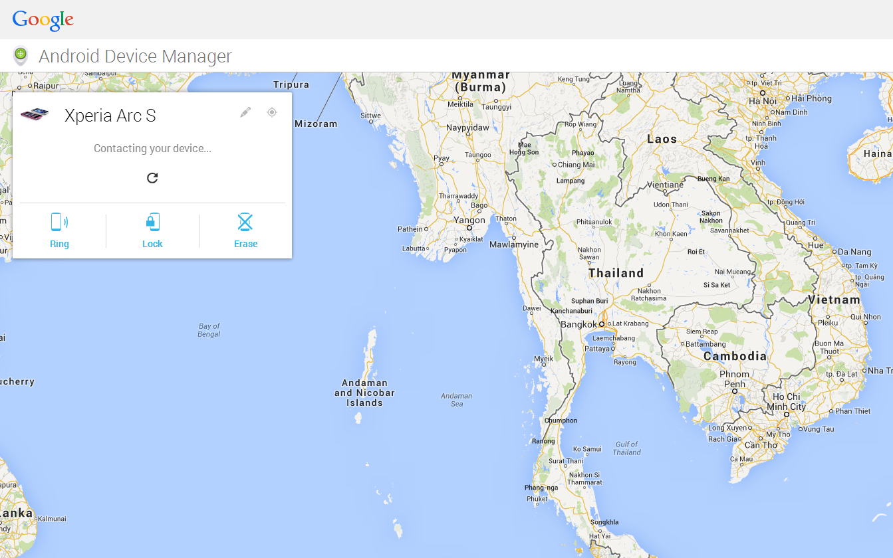
Task: Click the Contacting your device status text
Action: tap(152, 148)
